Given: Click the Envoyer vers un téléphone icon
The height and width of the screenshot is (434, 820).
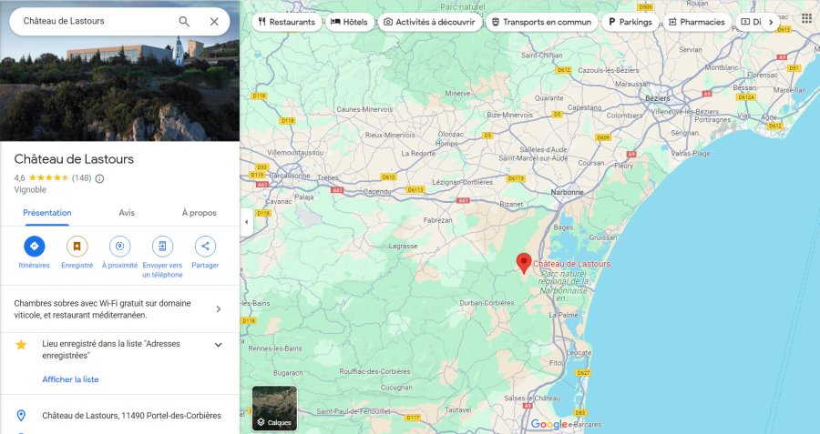Looking at the screenshot, I should pos(162,247).
